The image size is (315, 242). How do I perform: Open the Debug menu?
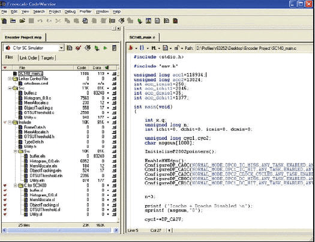point(70,11)
